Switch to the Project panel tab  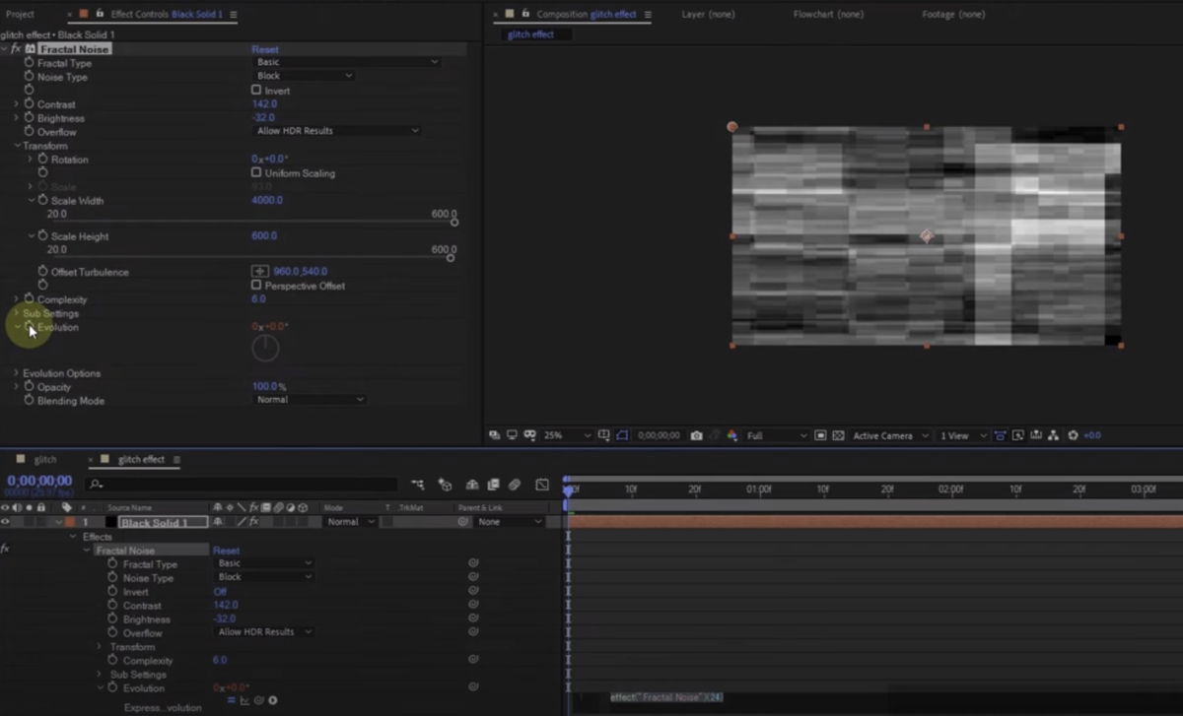(20, 14)
